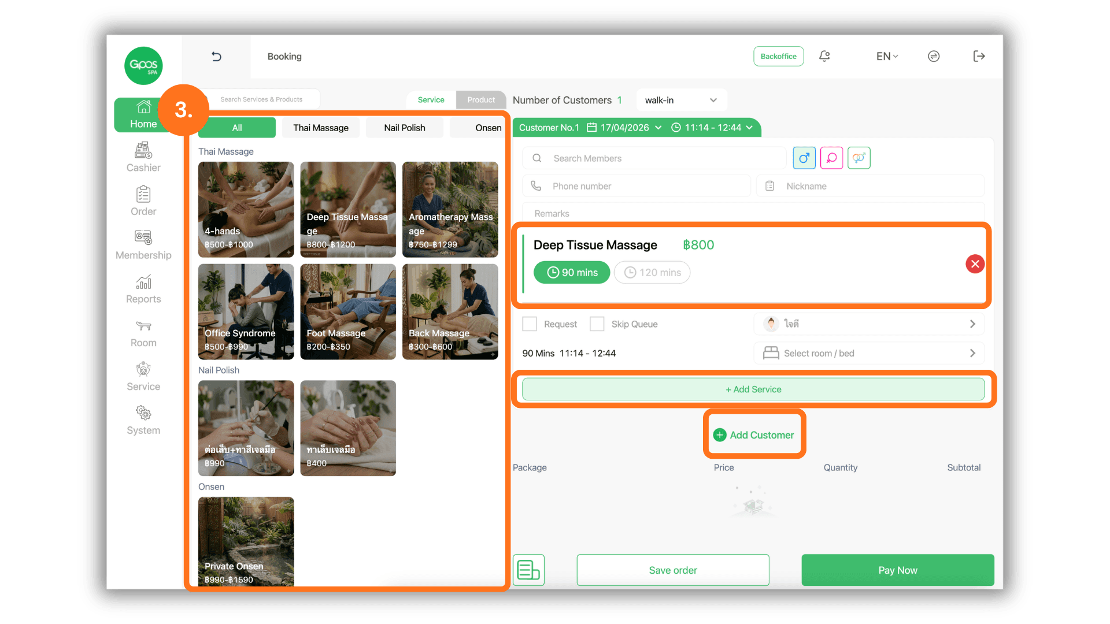Viewport: 1110px width, 624px height.
Task: Open the System settings in sidebar
Action: [143, 421]
